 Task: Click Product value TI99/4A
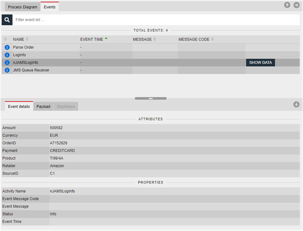(x=57, y=158)
